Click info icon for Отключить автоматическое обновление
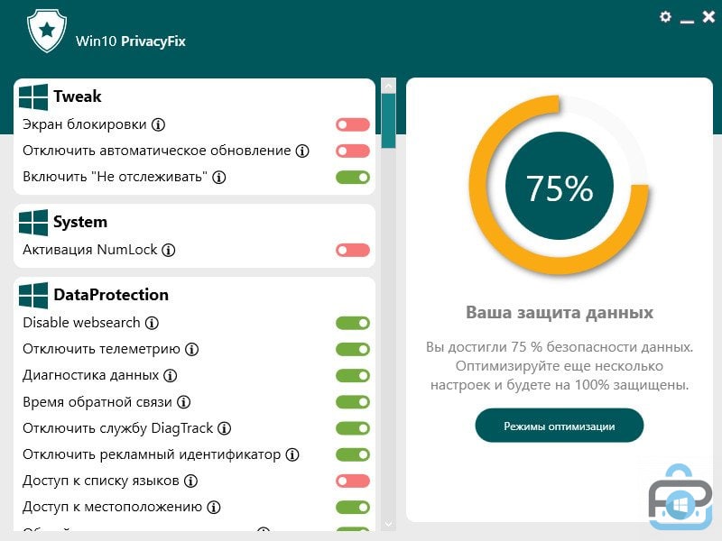The width and height of the screenshot is (722, 541). pos(303,151)
